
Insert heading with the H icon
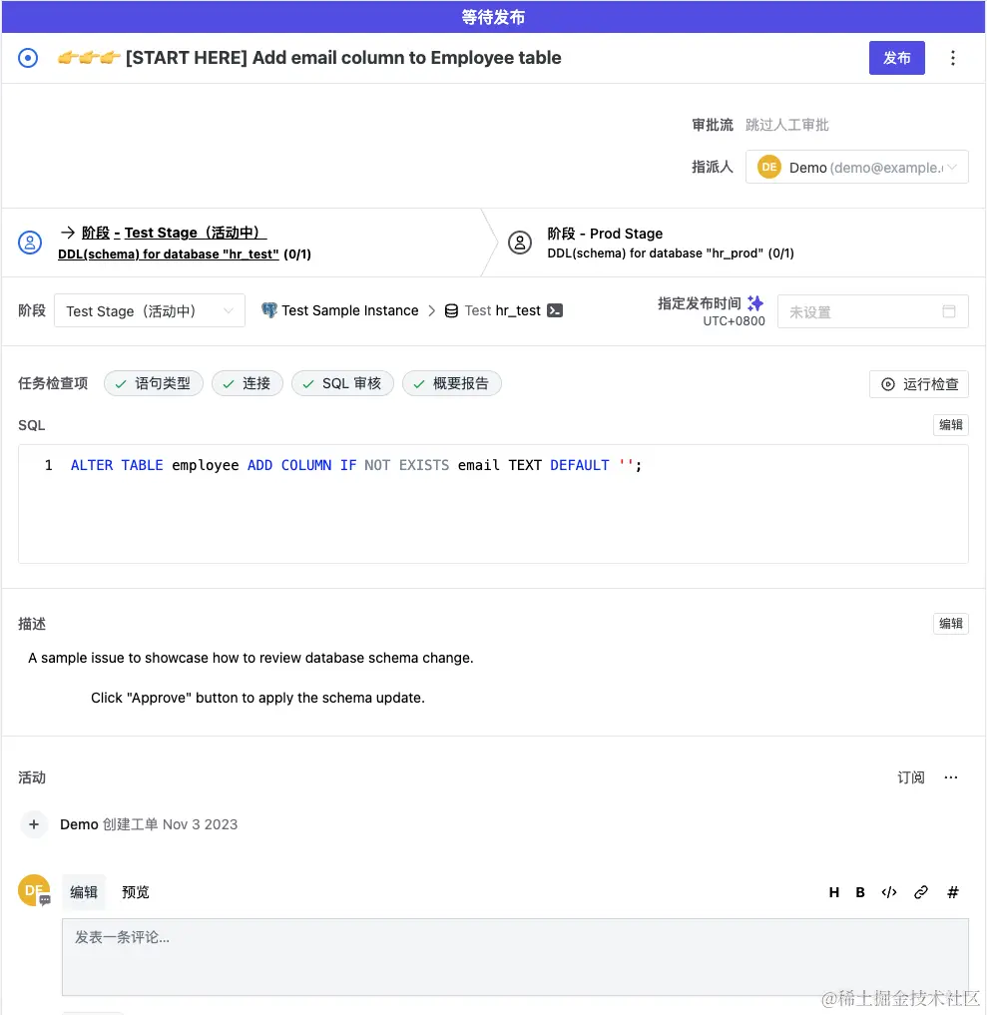click(x=834, y=892)
